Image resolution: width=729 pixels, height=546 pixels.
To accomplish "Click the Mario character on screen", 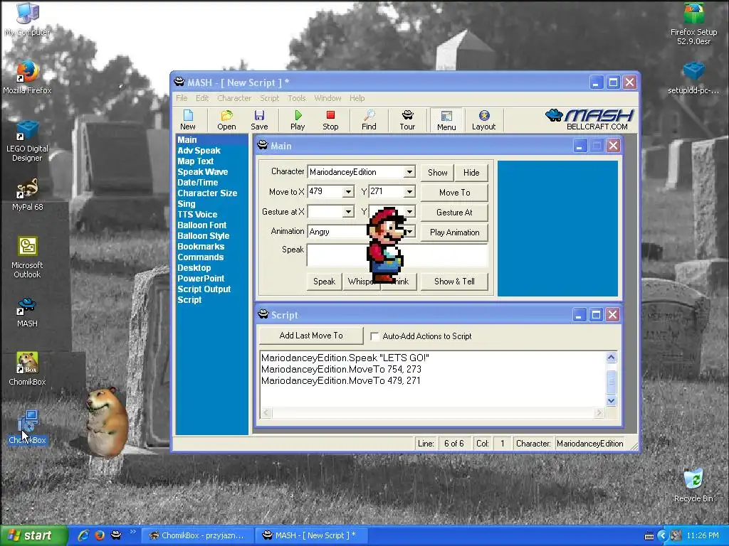I will pos(385,245).
